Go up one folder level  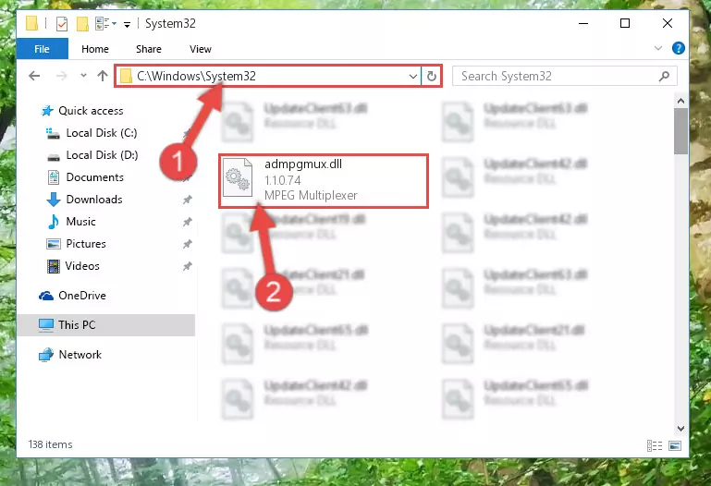(103, 76)
